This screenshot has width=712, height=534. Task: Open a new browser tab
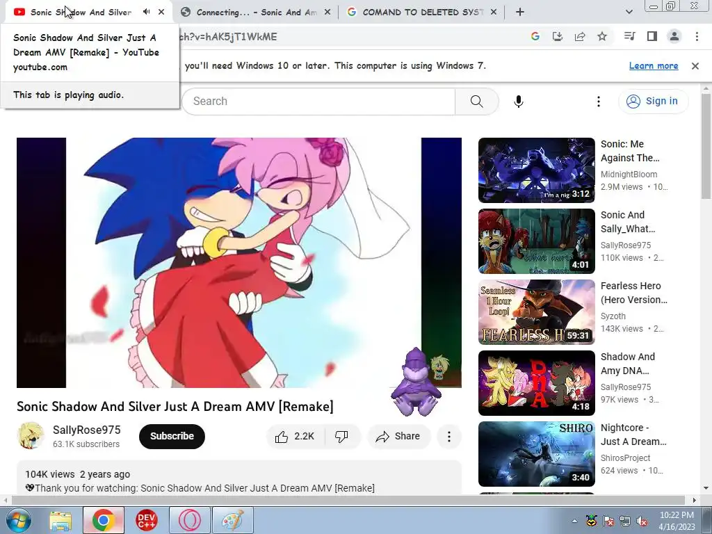point(520,13)
